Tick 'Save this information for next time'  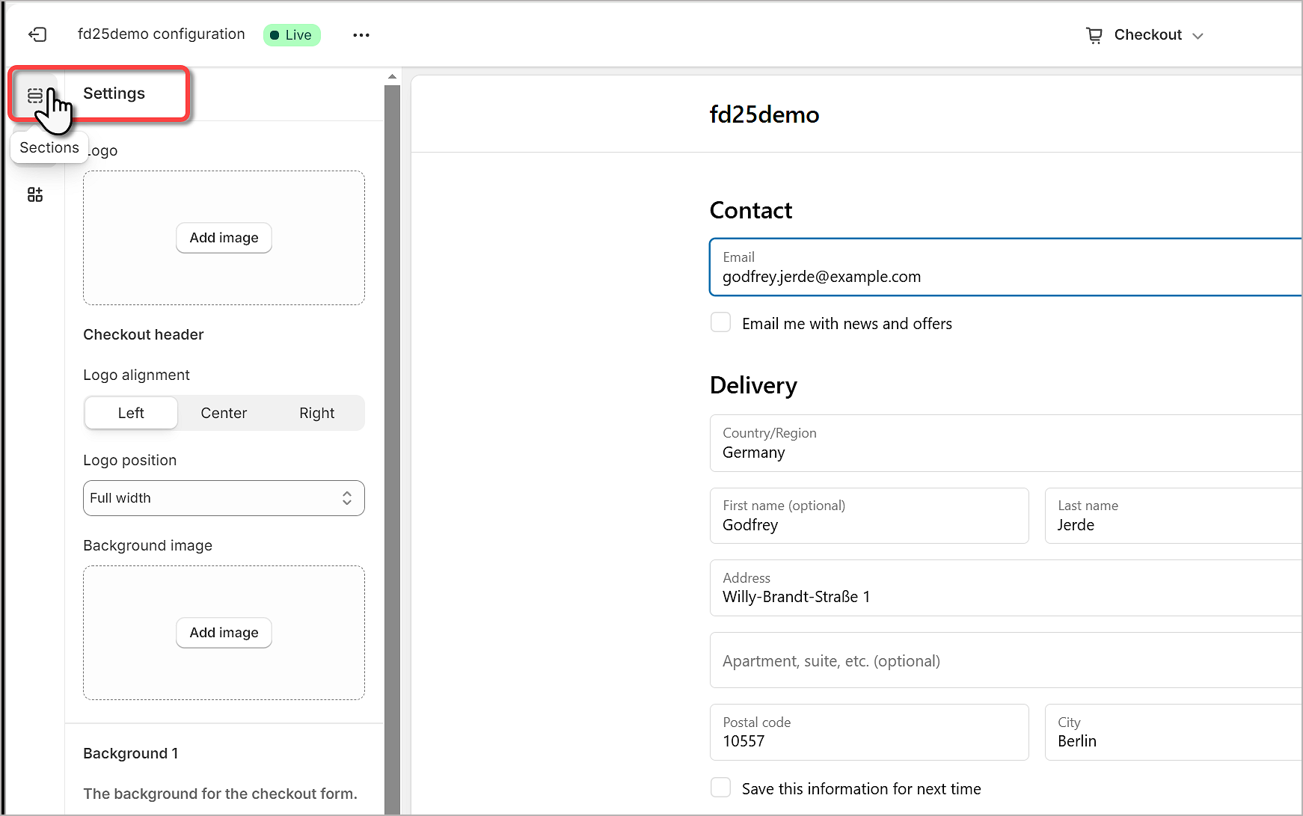(720, 788)
